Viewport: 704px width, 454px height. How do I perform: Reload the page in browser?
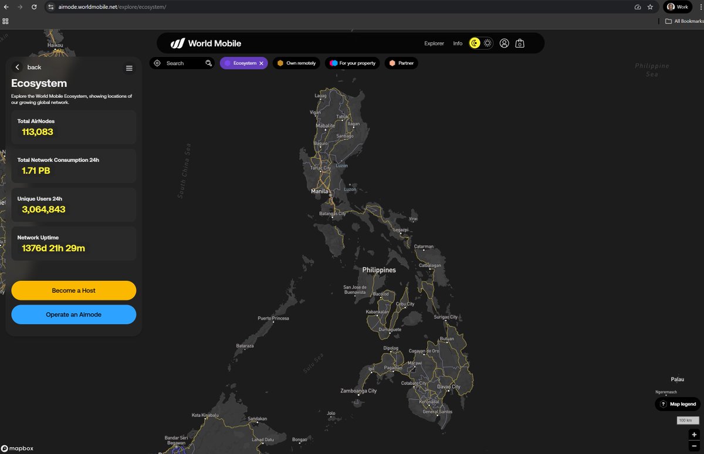(x=34, y=7)
